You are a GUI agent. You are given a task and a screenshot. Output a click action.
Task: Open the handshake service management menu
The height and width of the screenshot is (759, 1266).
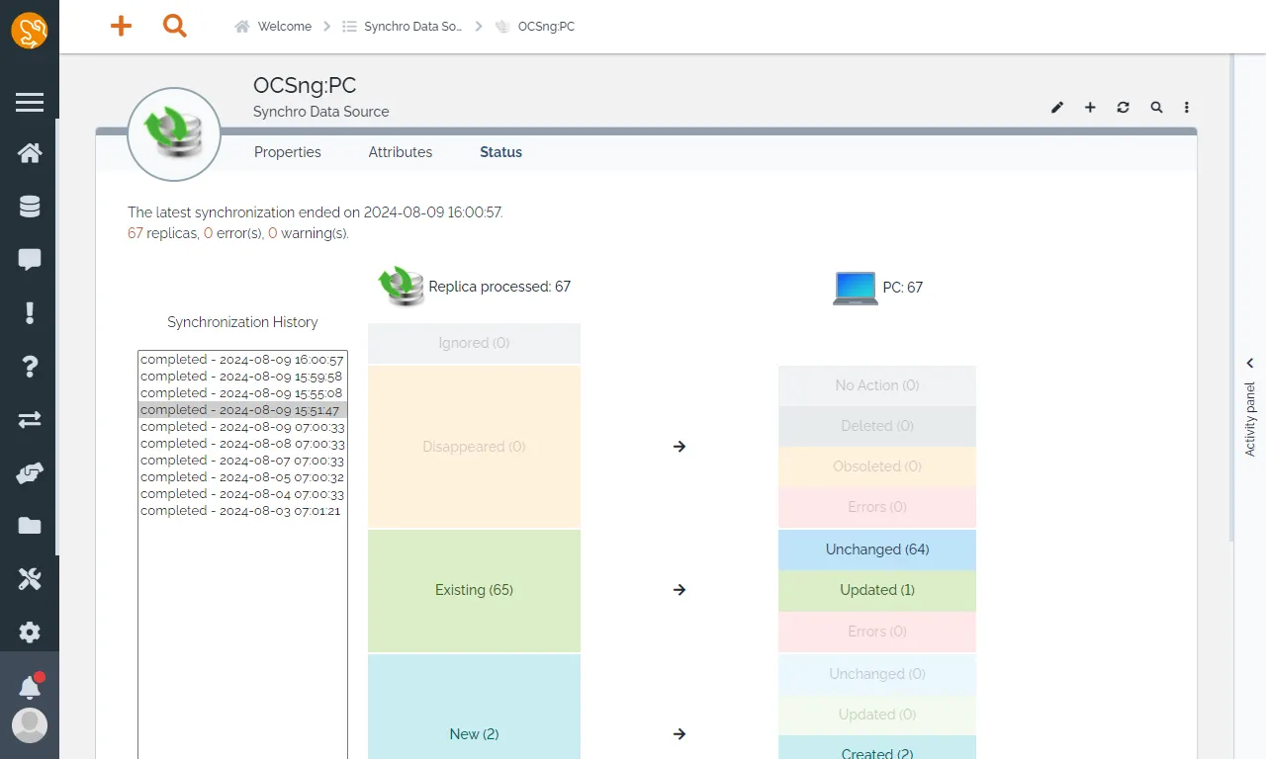(30, 473)
